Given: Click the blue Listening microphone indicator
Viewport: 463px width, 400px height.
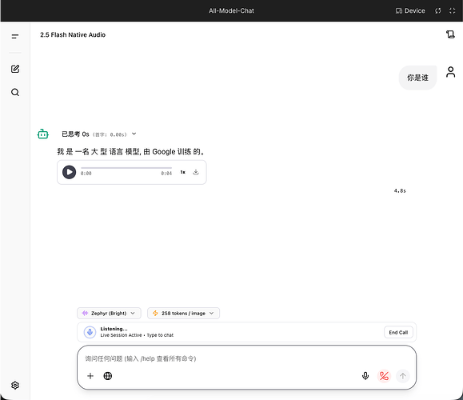Looking at the screenshot, I should coord(90,332).
